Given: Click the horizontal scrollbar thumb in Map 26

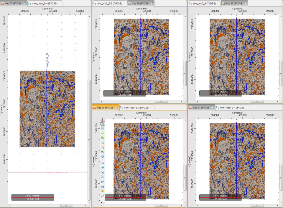Looking at the screenshot, I should coord(161,206).
